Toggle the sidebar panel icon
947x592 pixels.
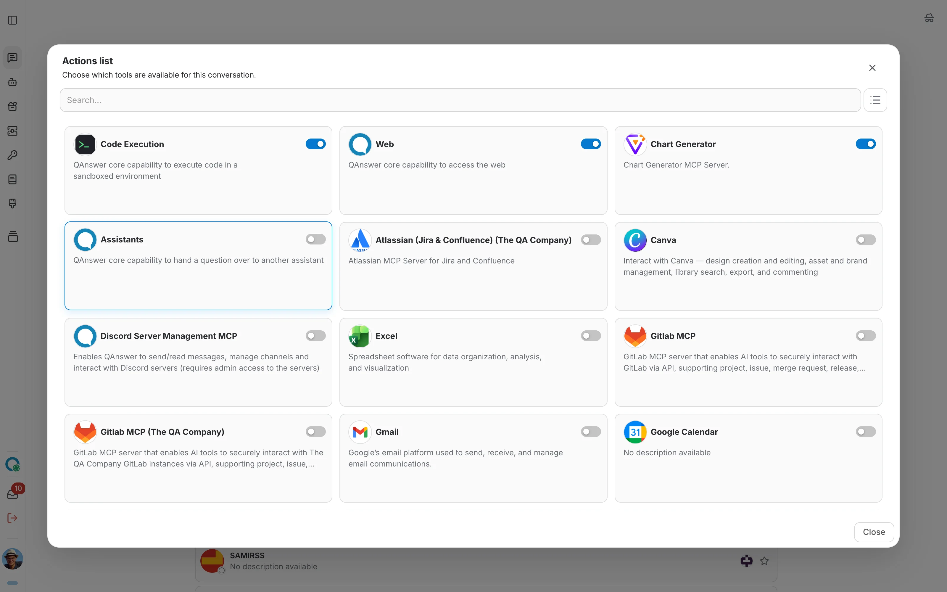pos(12,20)
